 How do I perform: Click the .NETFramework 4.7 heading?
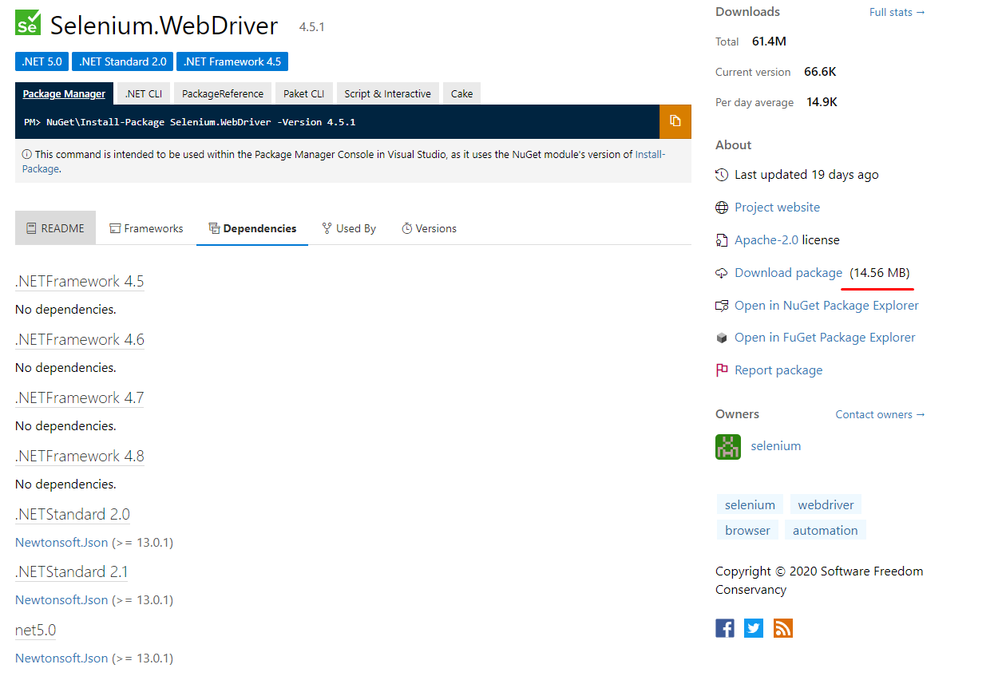pyautogui.click(x=80, y=397)
